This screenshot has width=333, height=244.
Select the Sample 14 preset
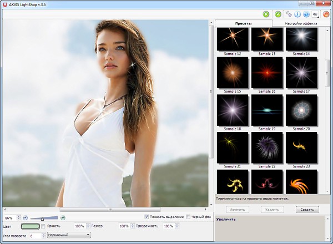click(301, 39)
